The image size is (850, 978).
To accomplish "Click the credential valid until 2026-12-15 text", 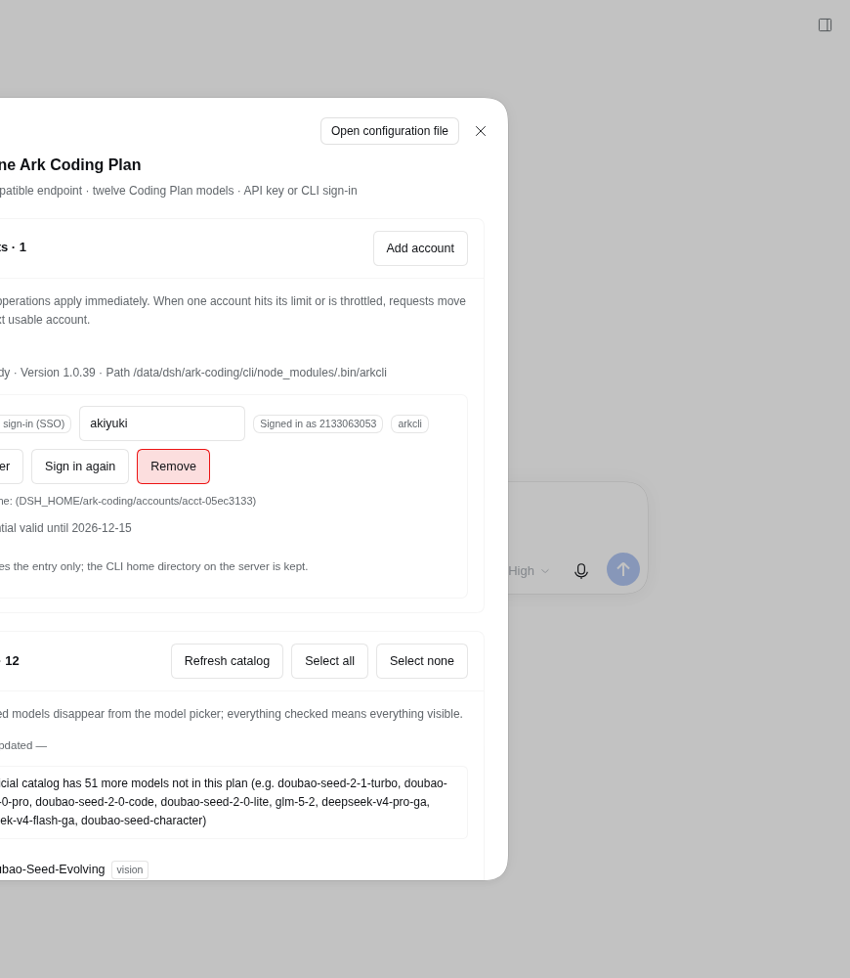I will (65, 528).
